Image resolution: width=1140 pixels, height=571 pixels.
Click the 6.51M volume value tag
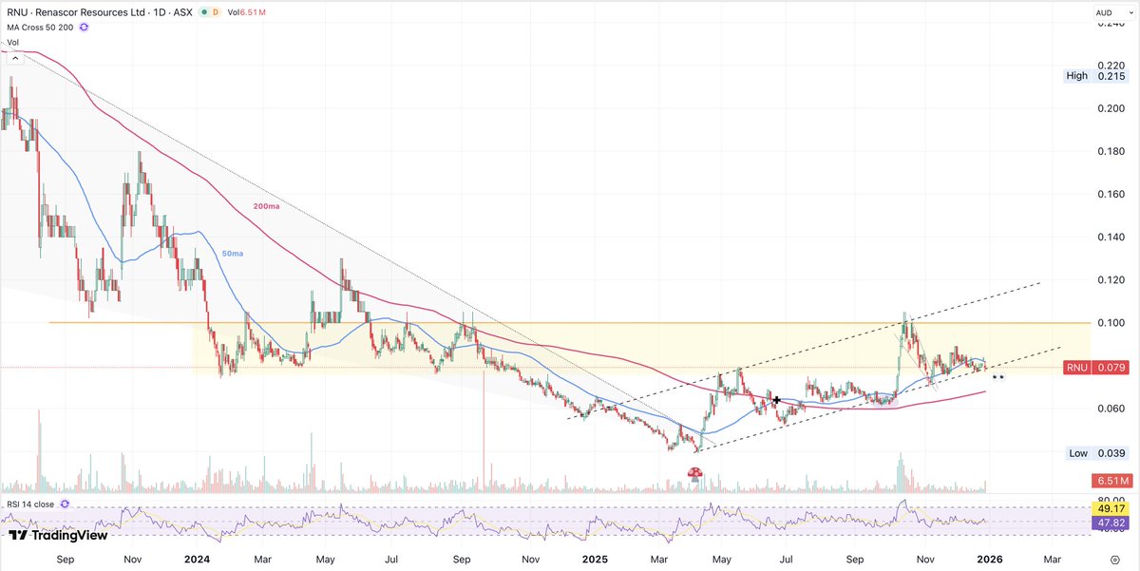tap(1112, 483)
